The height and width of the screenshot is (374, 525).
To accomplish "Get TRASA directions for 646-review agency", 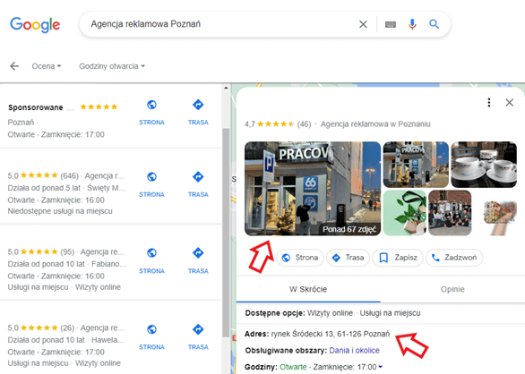I will 198,184.
